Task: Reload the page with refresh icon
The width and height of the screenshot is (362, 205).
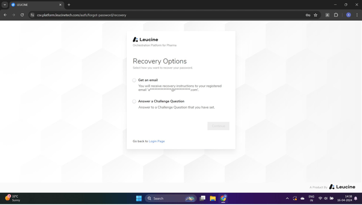Action: click(22, 15)
